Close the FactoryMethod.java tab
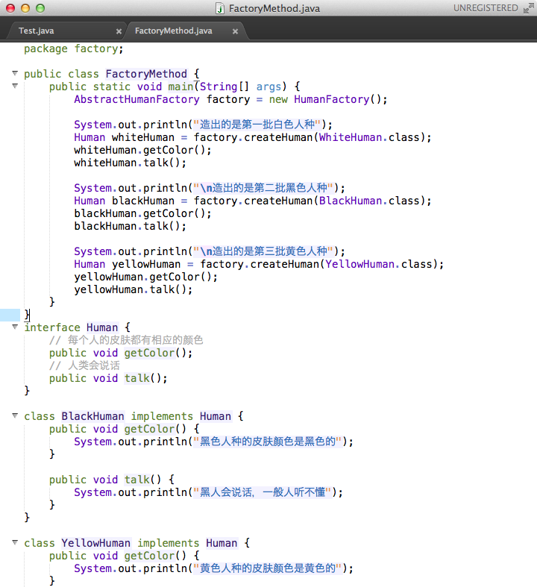The image size is (537, 587). click(235, 31)
